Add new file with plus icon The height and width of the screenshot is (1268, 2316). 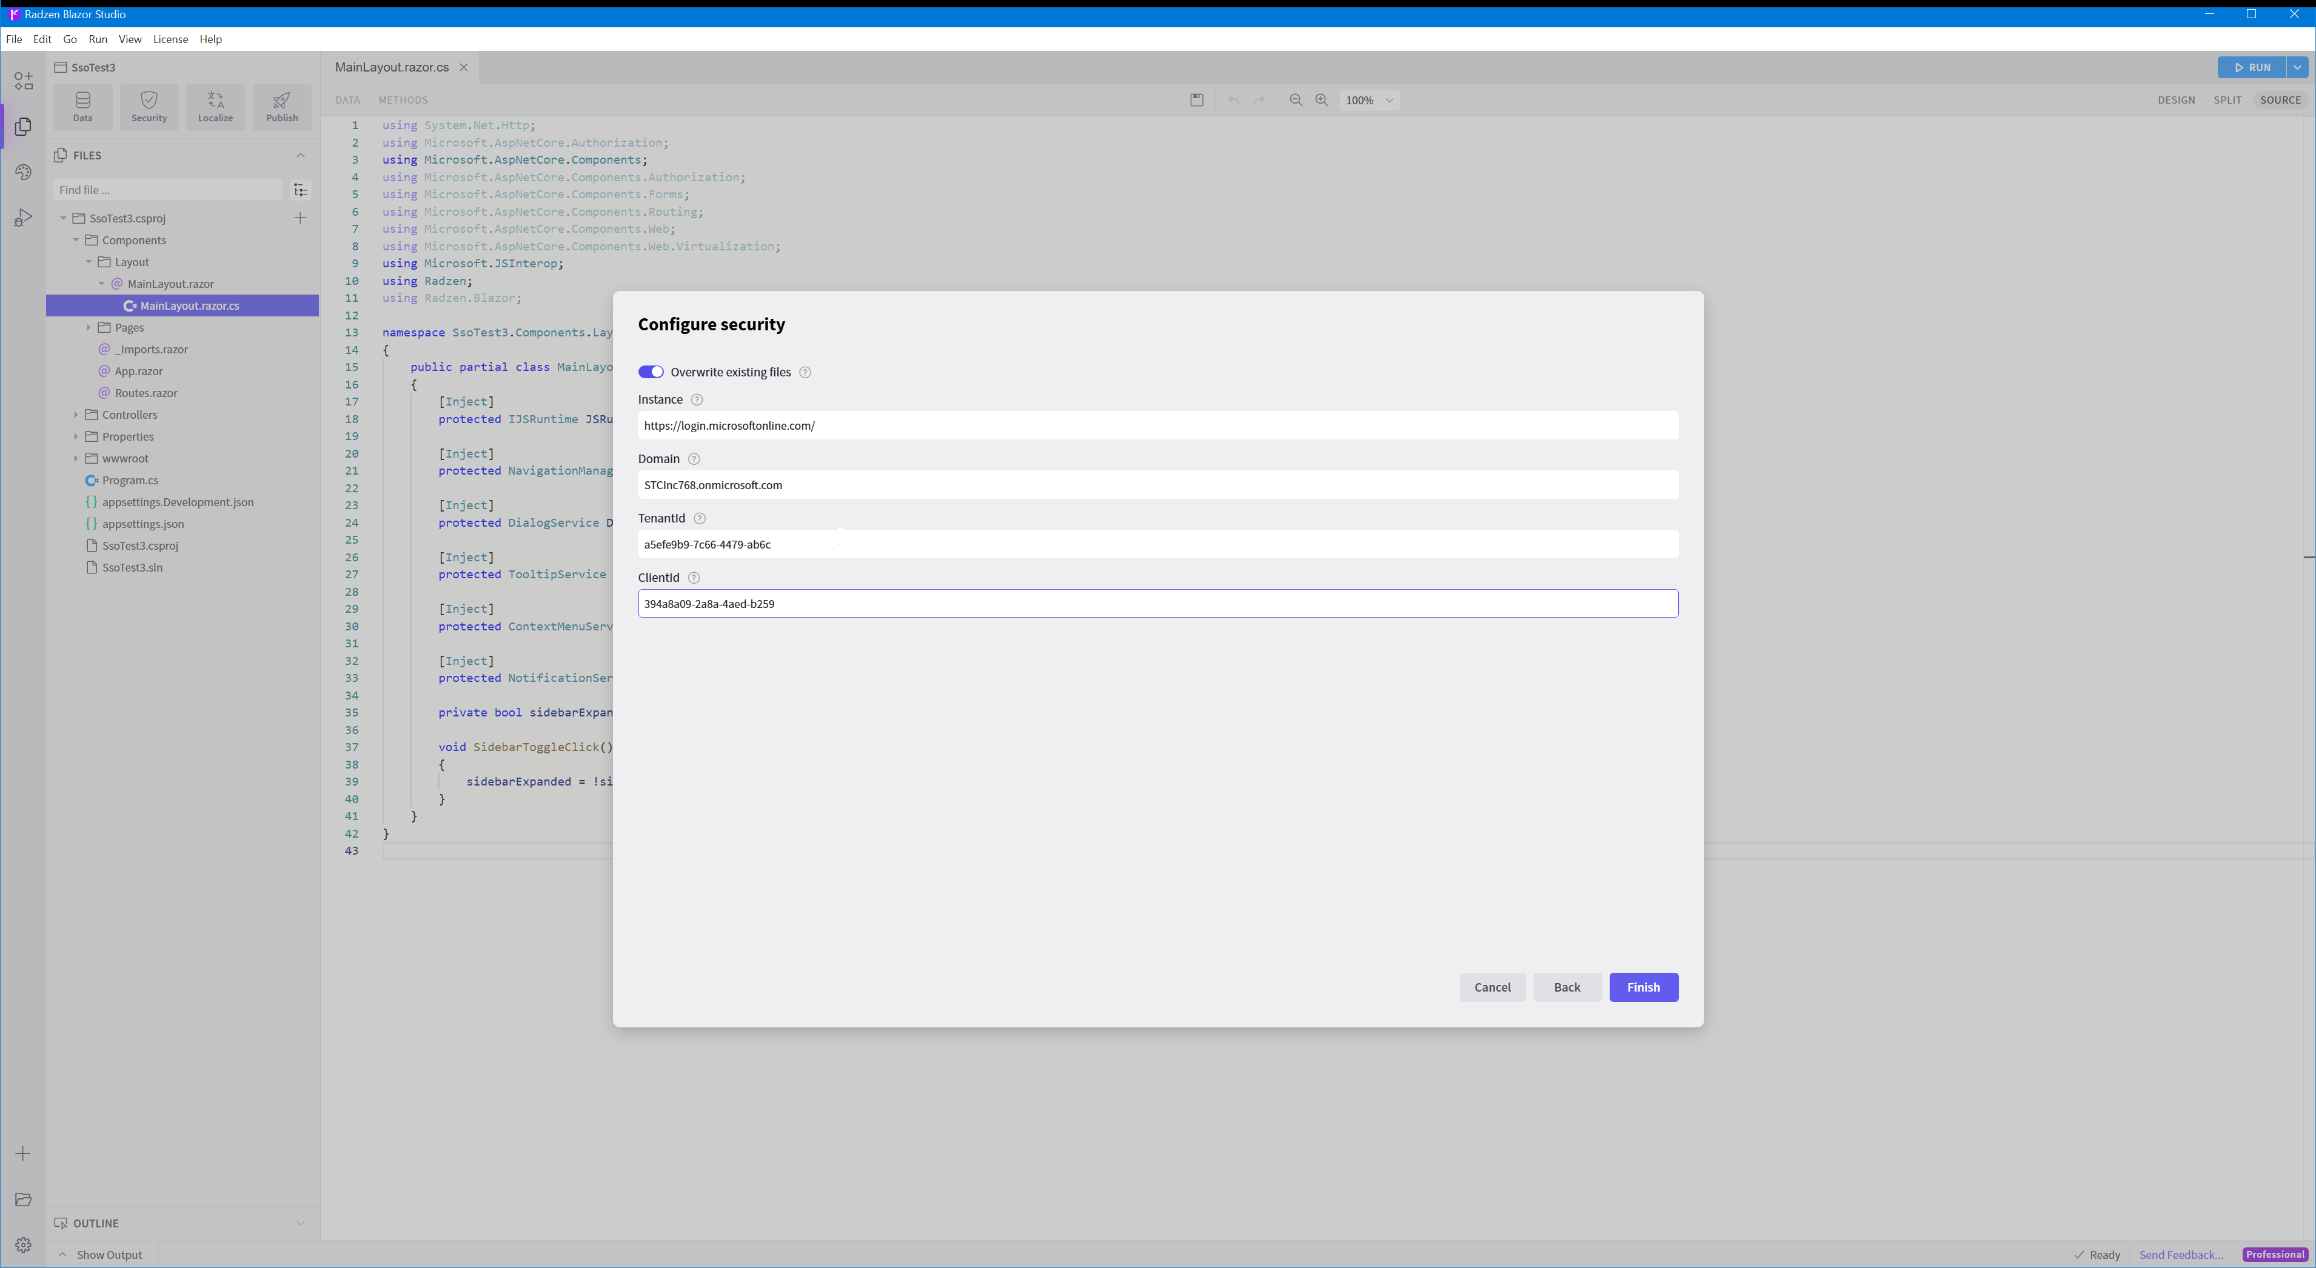point(300,218)
